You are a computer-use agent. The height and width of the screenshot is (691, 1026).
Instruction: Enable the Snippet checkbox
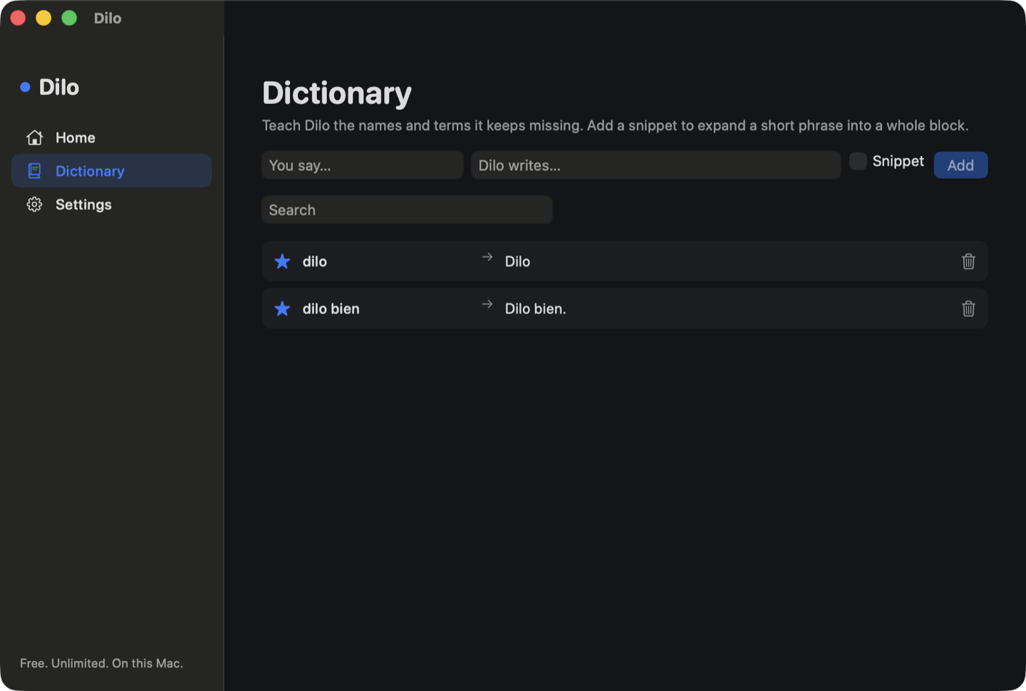click(x=858, y=161)
